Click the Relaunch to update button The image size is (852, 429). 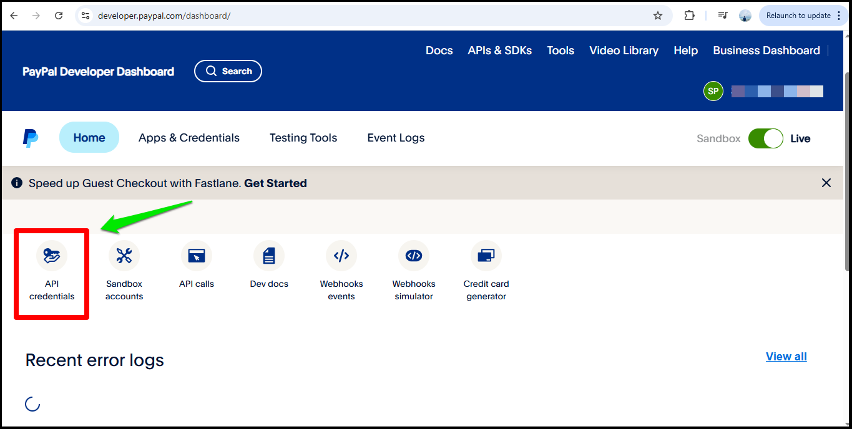[x=803, y=16]
